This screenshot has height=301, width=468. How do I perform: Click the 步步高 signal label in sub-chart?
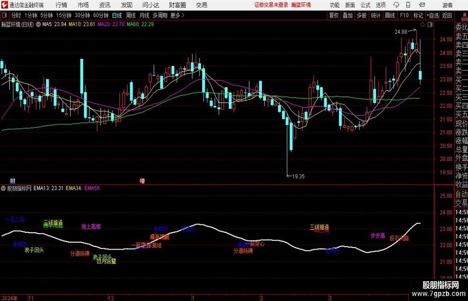[x=378, y=236]
